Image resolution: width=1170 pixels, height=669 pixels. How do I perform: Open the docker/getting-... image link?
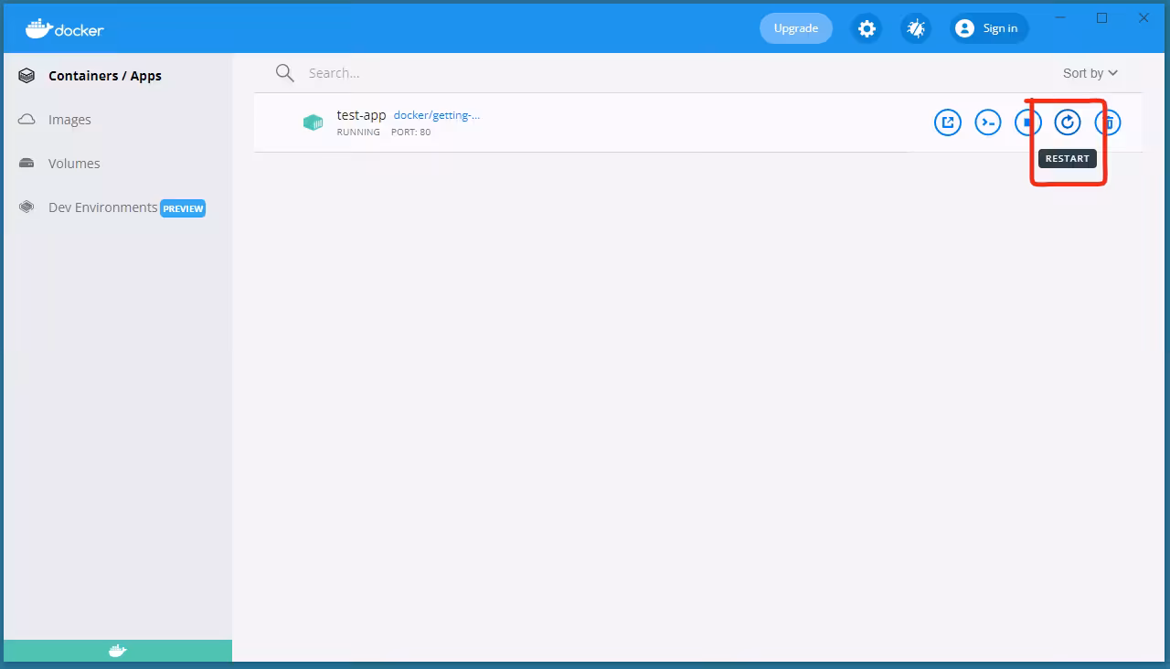[437, 115]
